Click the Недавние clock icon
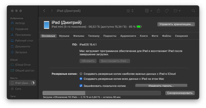Image resolution: width=206 pixels, height=108 pixels. point(12,29)
